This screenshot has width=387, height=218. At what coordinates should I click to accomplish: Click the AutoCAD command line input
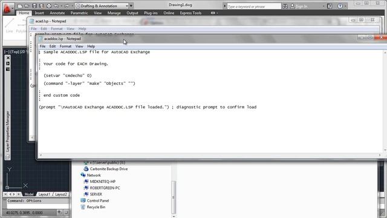[x=38, y=206]
